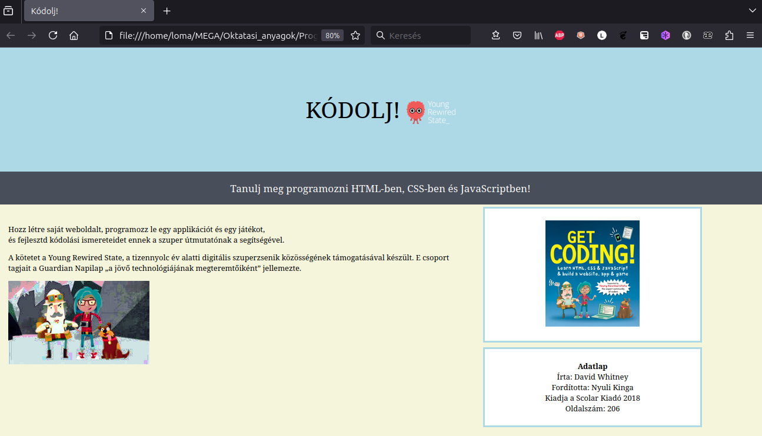The width and height of the screenshot is (762, 436).
Task: Focus the Keresés search field
Action: point(420,35)
